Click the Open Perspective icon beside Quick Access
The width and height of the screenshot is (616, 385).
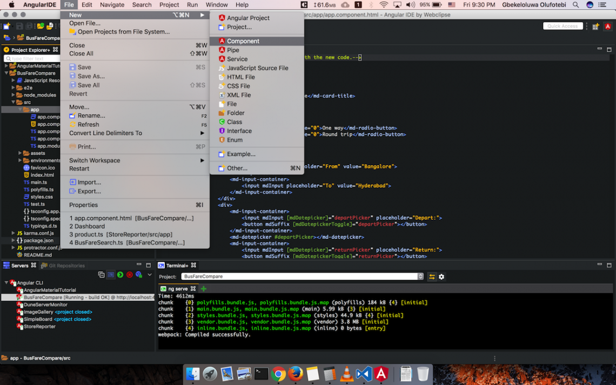pos(595,26)
